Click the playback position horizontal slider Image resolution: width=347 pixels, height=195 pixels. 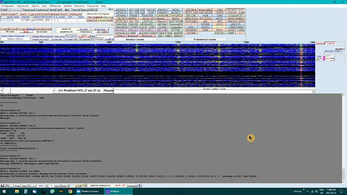tap(27, 90)
